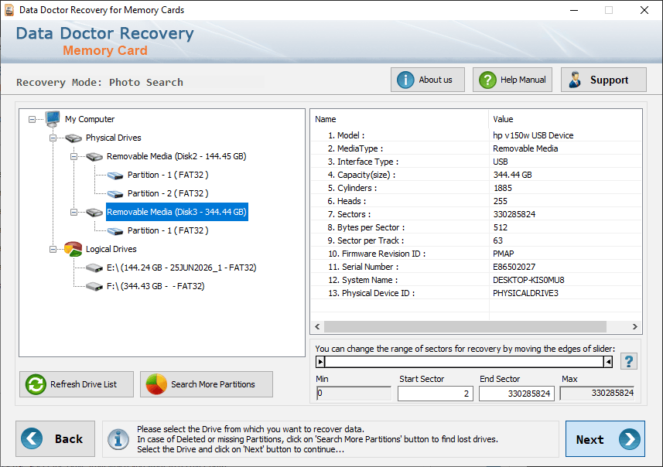The height and width of the screenshot is (467, 663).
Task: Collapse the Logical Drives node
Action: [53, 249]
